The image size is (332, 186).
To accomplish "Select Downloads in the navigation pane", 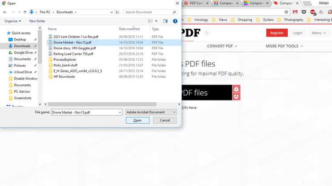I will [22, 46].
